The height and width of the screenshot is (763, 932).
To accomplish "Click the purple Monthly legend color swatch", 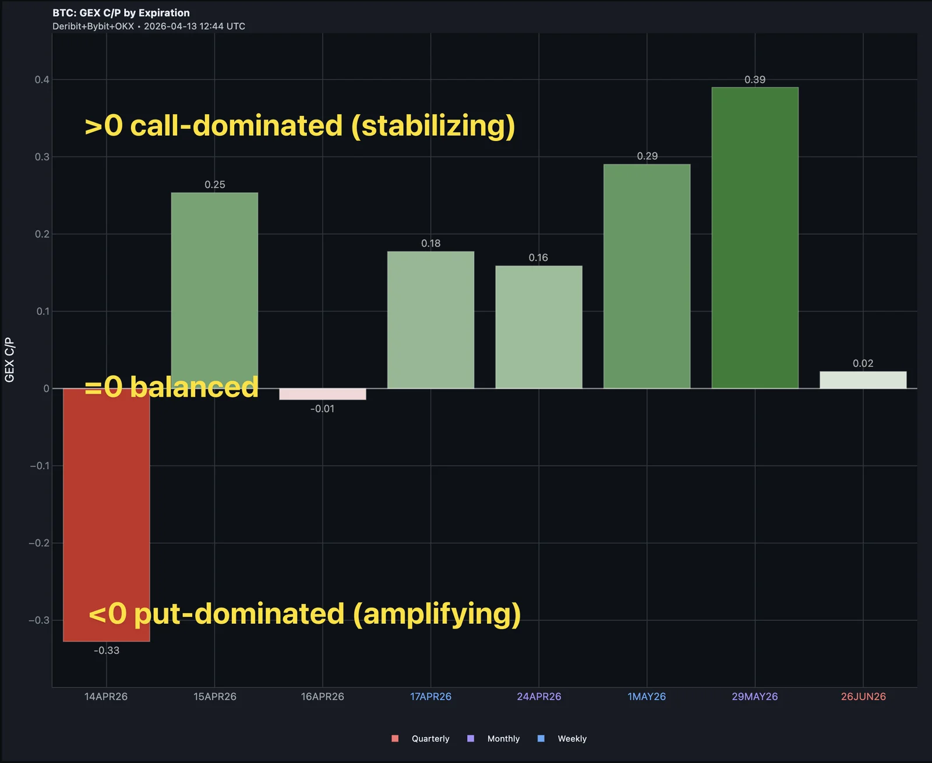I will coord(471,738).
